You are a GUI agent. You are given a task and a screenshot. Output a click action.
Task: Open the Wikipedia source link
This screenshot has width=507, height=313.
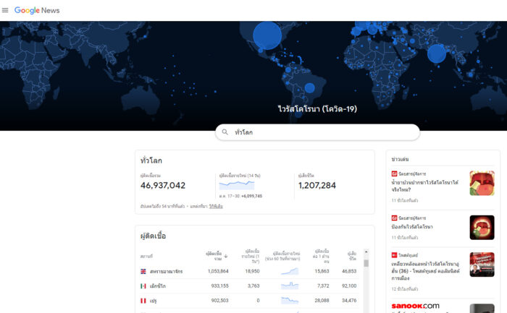coord(216,206)
